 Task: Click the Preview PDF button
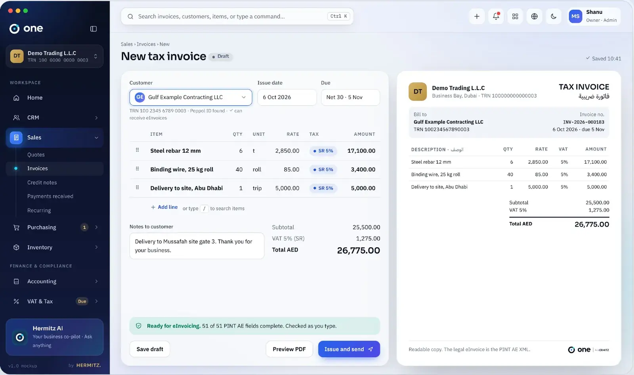point(289,349)
